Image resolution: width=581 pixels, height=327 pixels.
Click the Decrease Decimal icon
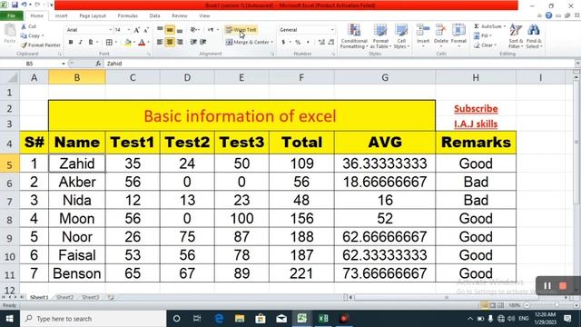331,43
